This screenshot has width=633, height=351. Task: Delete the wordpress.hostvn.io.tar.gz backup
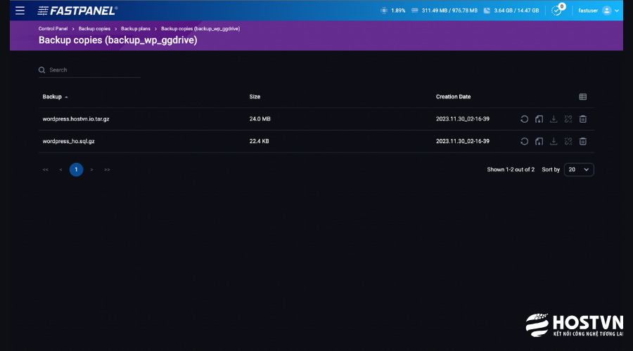582,119
